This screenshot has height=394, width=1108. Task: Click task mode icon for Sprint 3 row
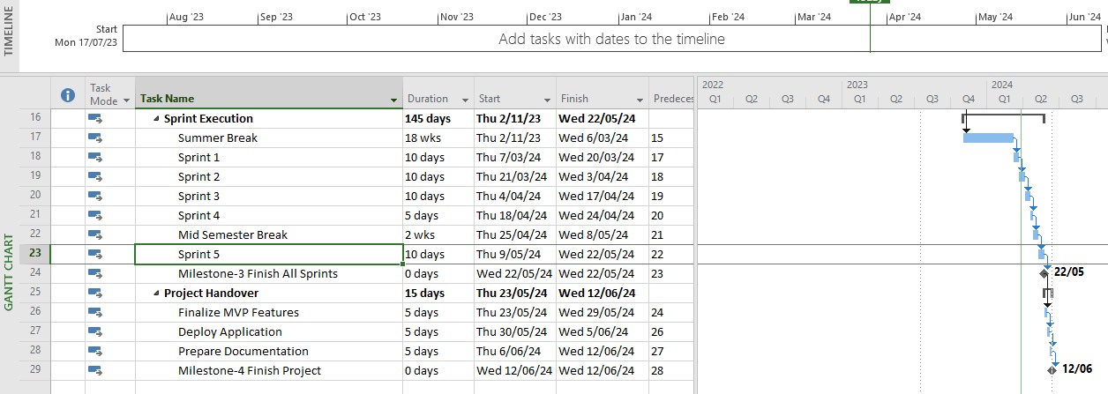point(95,196)
